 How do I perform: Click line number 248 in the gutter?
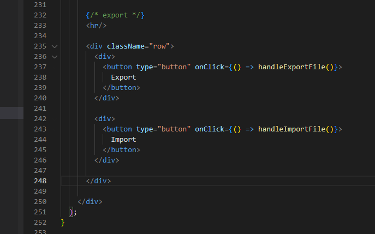tap(40, 181)
